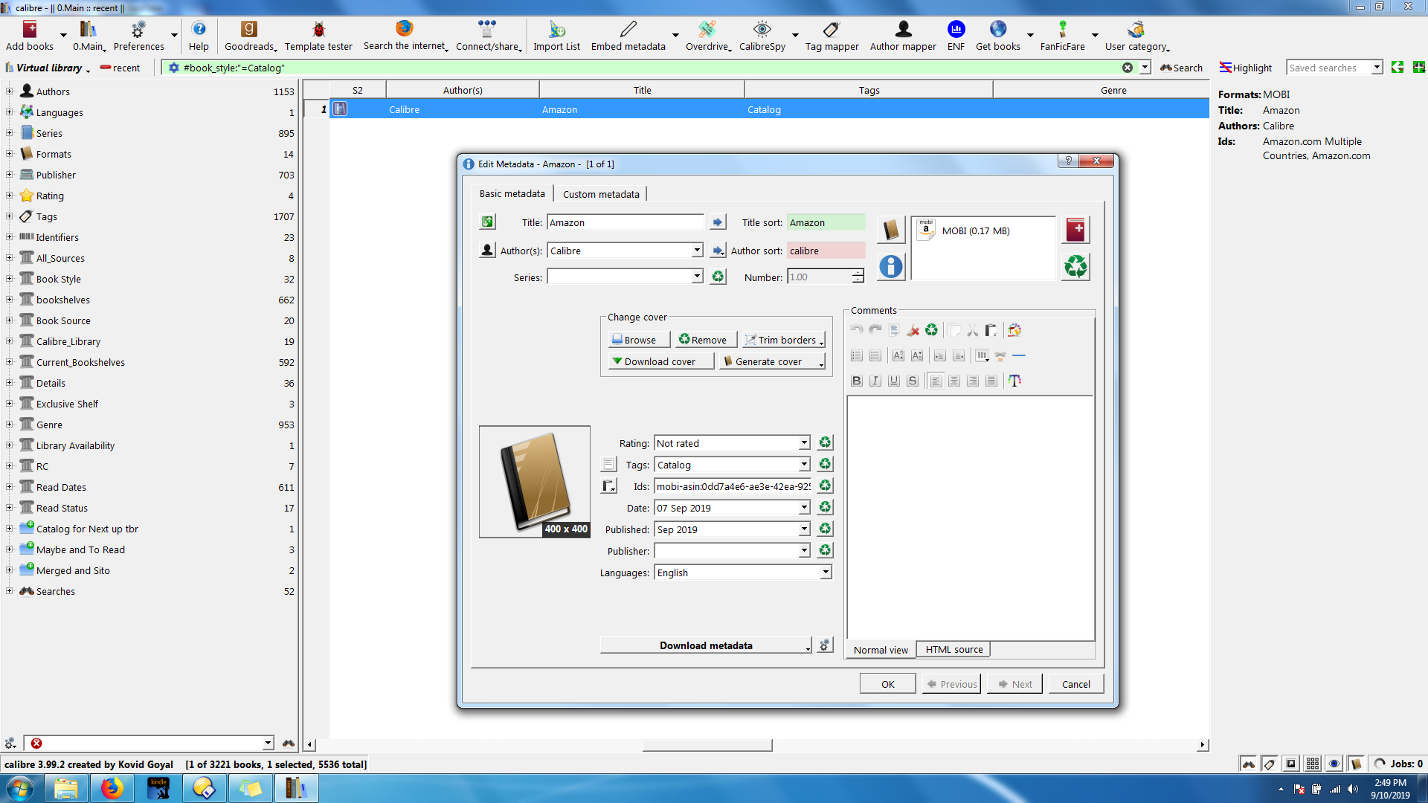Image resolution: width=1428 pixels, height=803 pixels.
Task: Open the Author mapper tool
Action: pos(903,36)
